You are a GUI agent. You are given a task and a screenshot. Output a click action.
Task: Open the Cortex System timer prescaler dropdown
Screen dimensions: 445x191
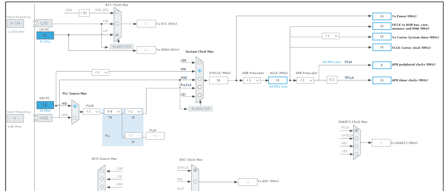click(x=330, y=36)
